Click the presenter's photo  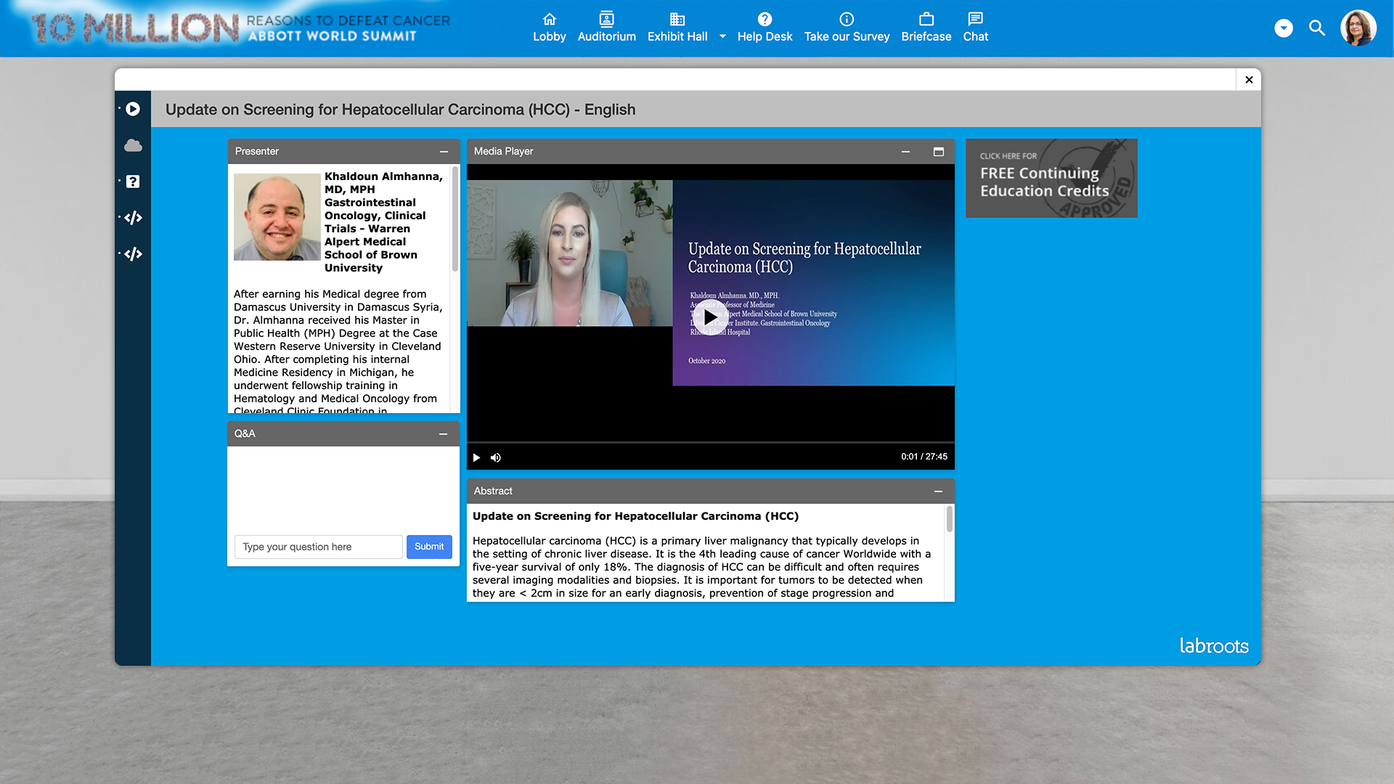coord(277,216)
